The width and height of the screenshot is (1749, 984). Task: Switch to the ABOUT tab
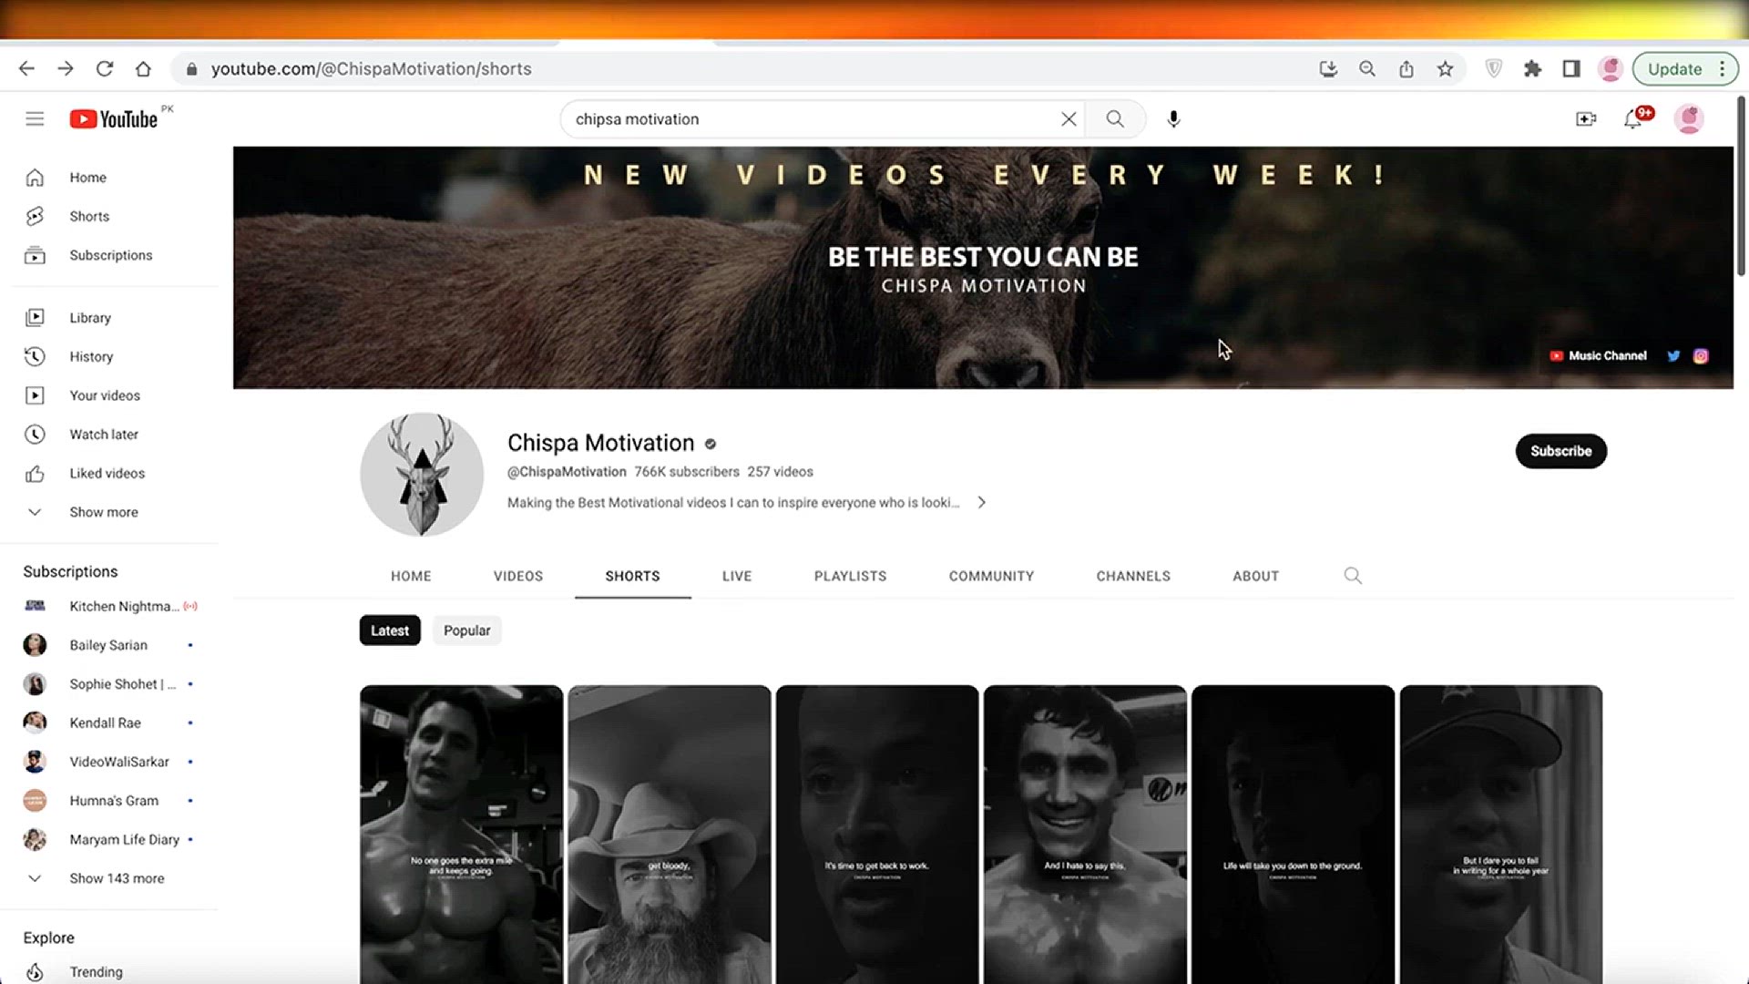point(1255,576)
